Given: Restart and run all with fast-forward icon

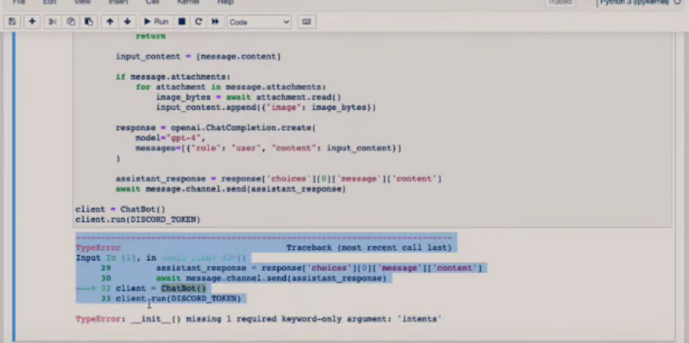Looking at the screenshot, I should point(215,22).
